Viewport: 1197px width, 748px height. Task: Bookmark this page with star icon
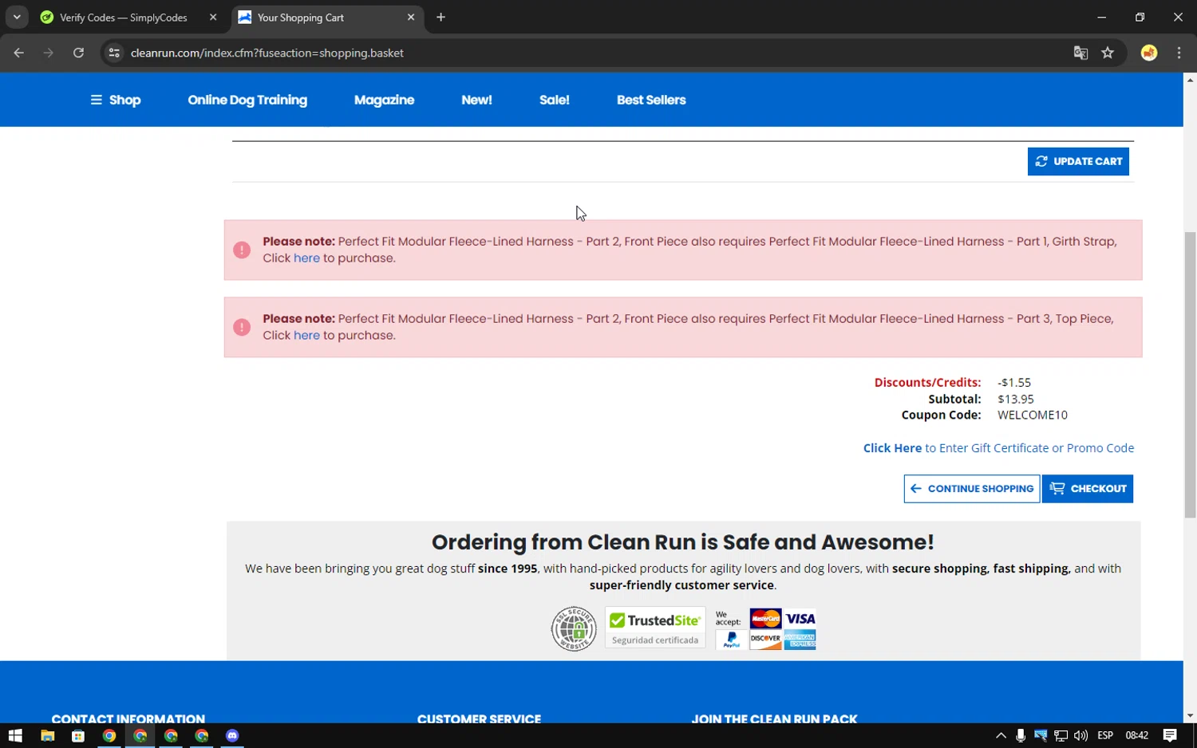(x=1108, y=53)
